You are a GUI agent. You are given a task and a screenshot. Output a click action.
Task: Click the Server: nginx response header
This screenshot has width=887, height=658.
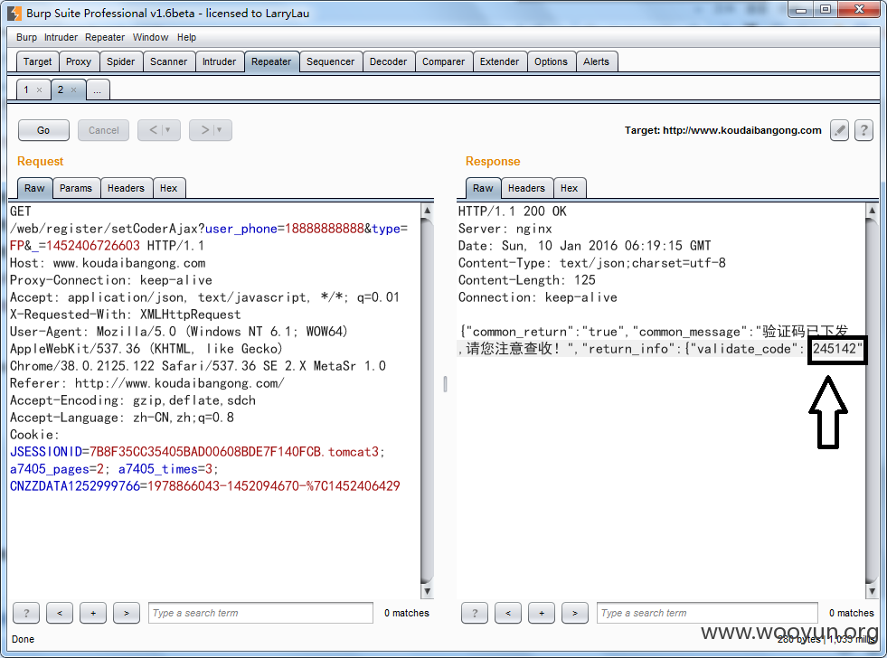coord(505,229)
